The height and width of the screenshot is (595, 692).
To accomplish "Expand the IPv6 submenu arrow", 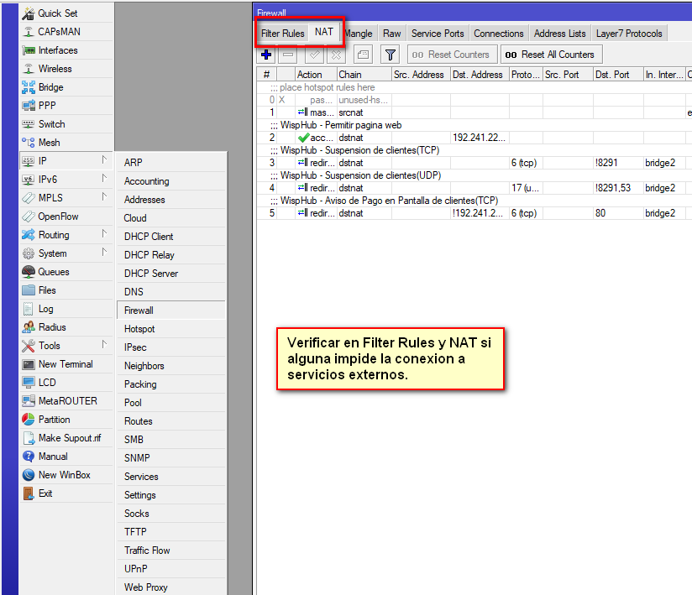I will 105,178.
